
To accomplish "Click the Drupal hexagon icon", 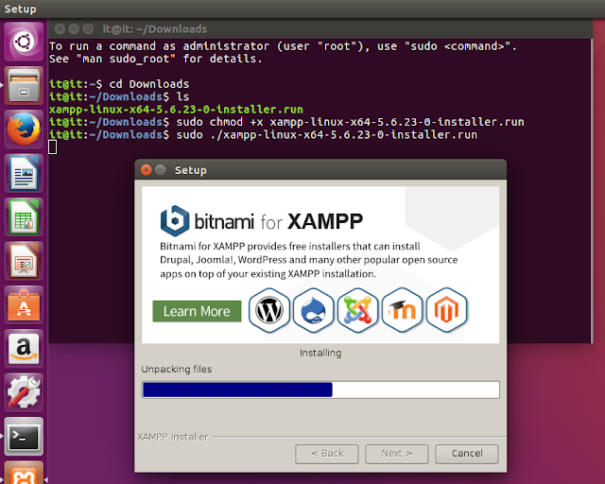I will pyautogui.click(x=313, y=310).
